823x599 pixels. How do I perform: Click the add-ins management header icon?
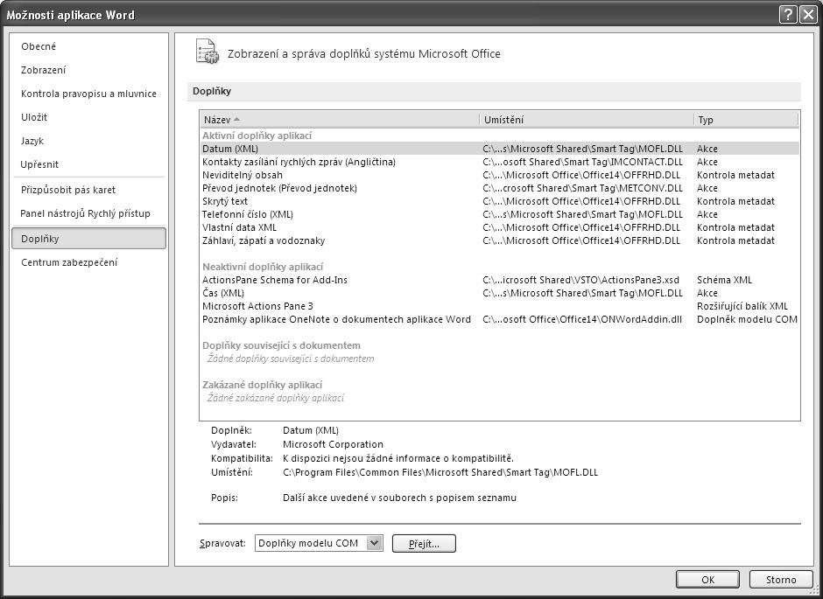[x=208, y=52]
